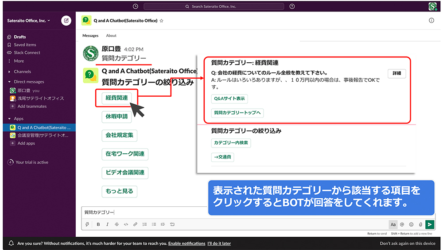Click the 会社規定集 category button

click(119, 135)
